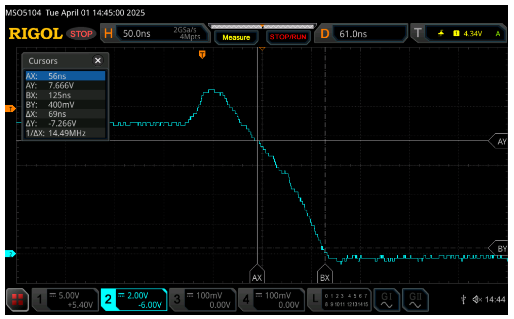
Task: Select the AX row in Cursors panel
Action: pos(65,76)
